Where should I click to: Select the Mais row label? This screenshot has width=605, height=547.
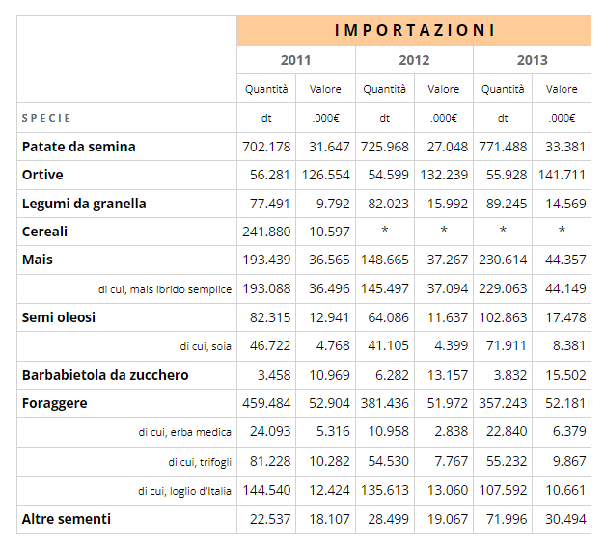click(x=38, y=260)
